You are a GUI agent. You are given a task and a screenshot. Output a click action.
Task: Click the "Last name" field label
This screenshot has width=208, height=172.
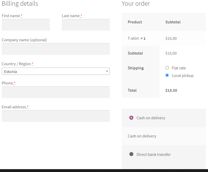[x=71, y=16]
